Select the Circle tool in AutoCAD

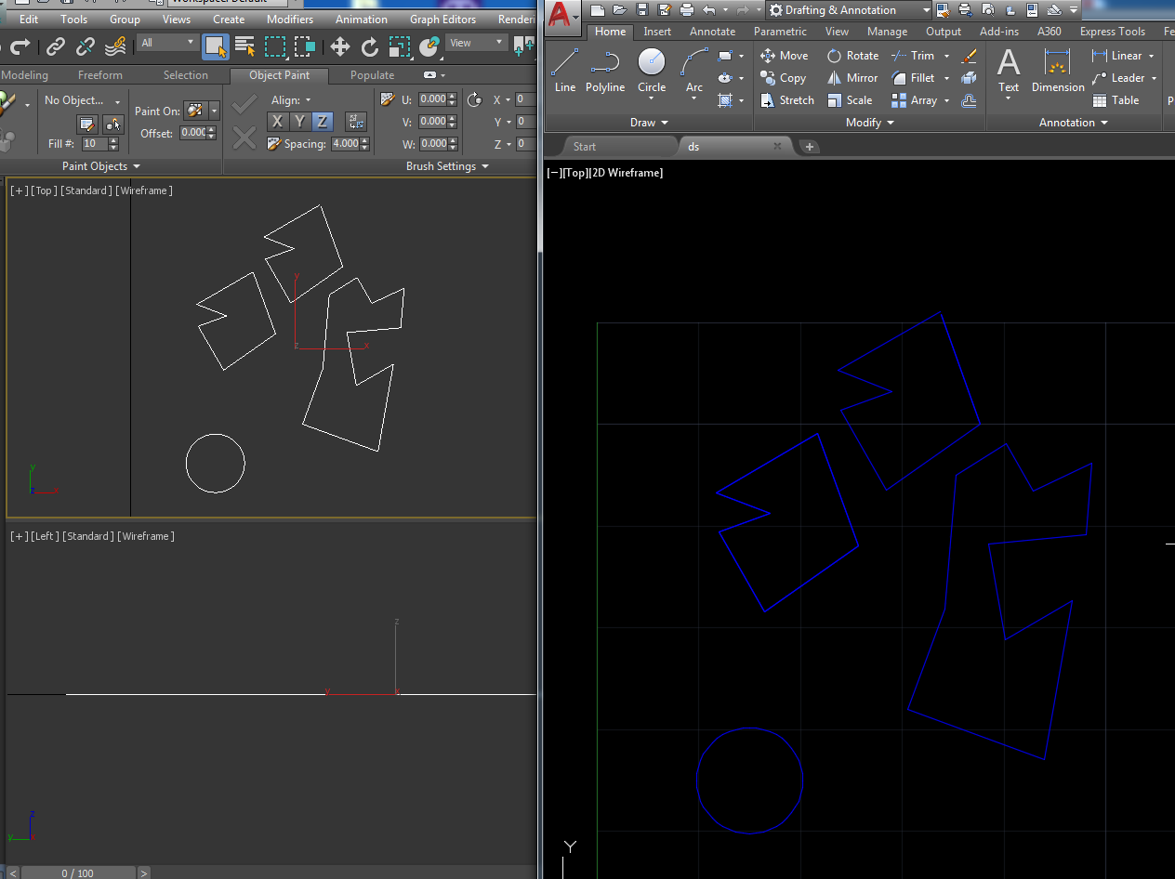coord(652,72)
